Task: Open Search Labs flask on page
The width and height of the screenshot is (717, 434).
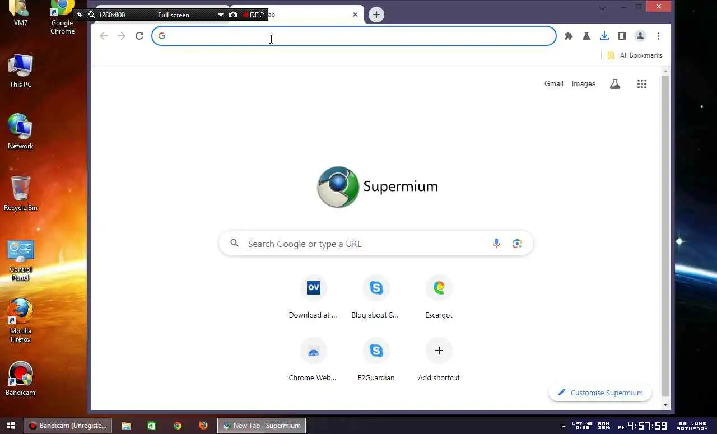Action: pos(615,84)
